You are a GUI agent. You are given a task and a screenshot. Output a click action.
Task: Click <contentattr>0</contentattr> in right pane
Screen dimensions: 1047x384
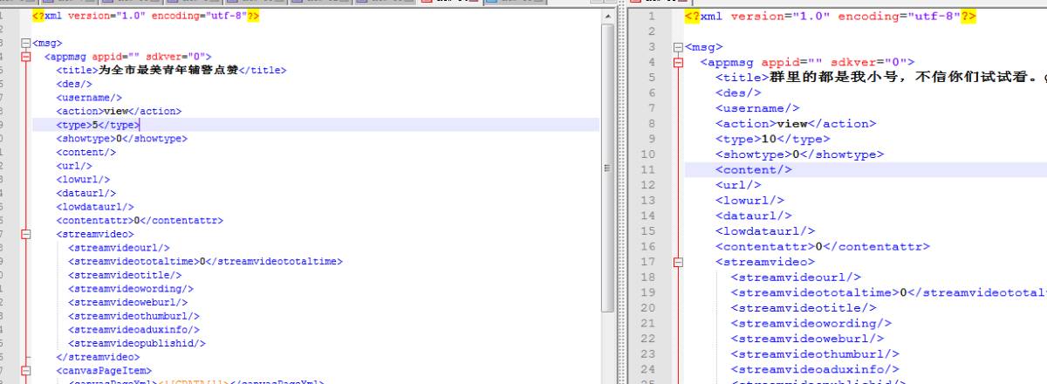[823, 246]
